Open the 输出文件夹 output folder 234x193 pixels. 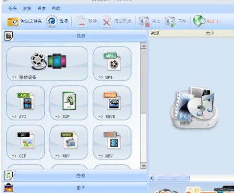pos(24,21)
